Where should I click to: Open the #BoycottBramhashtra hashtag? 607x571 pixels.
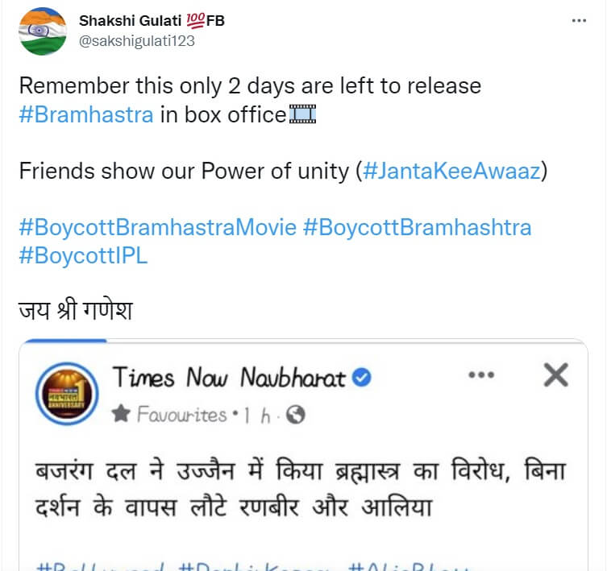[417, 227]
